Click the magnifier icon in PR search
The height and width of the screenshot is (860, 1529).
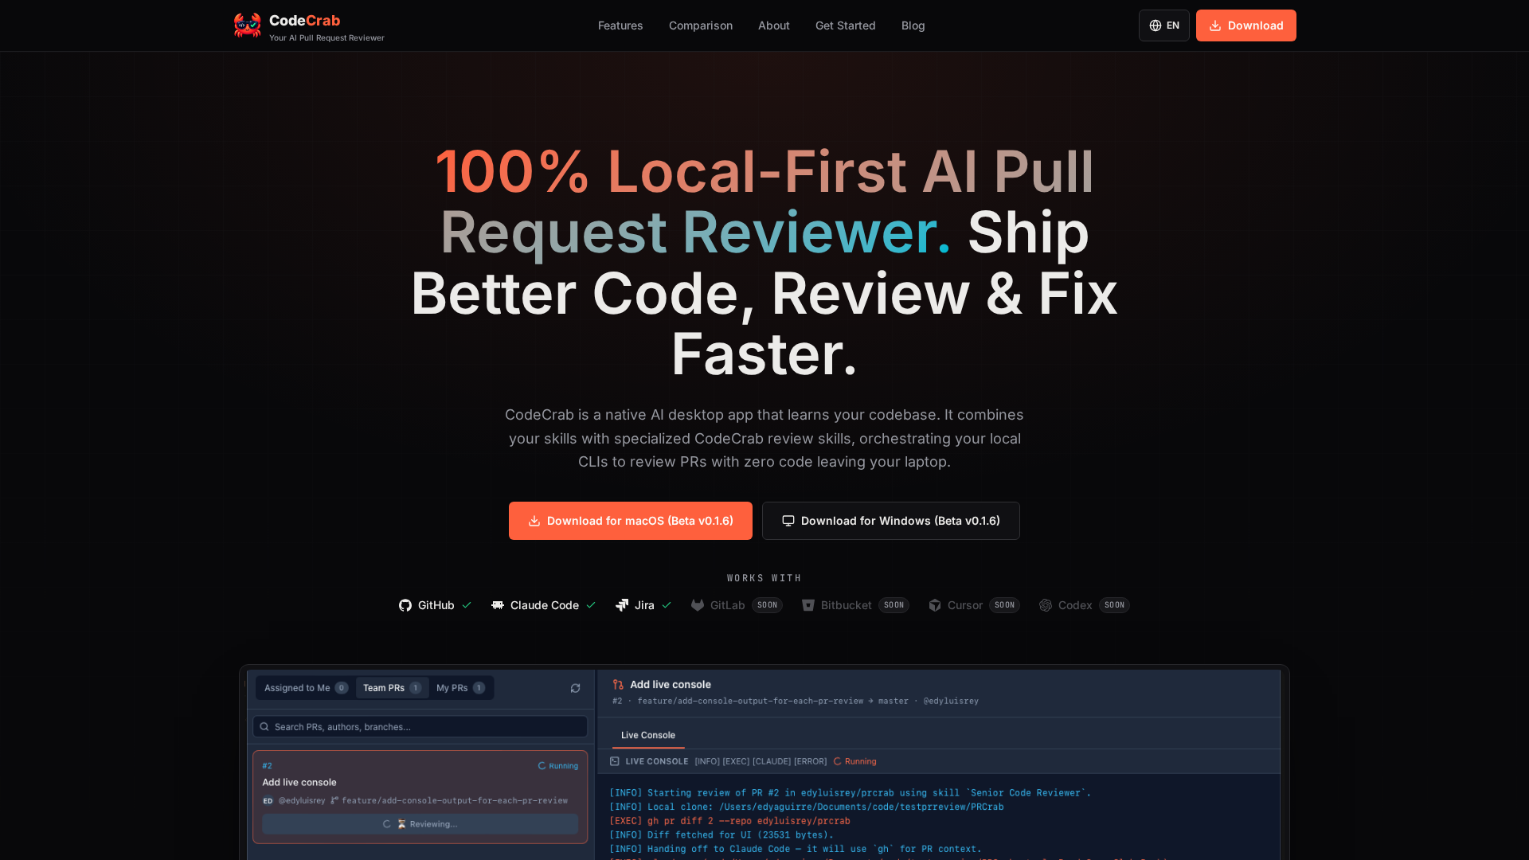pos(264,726)
